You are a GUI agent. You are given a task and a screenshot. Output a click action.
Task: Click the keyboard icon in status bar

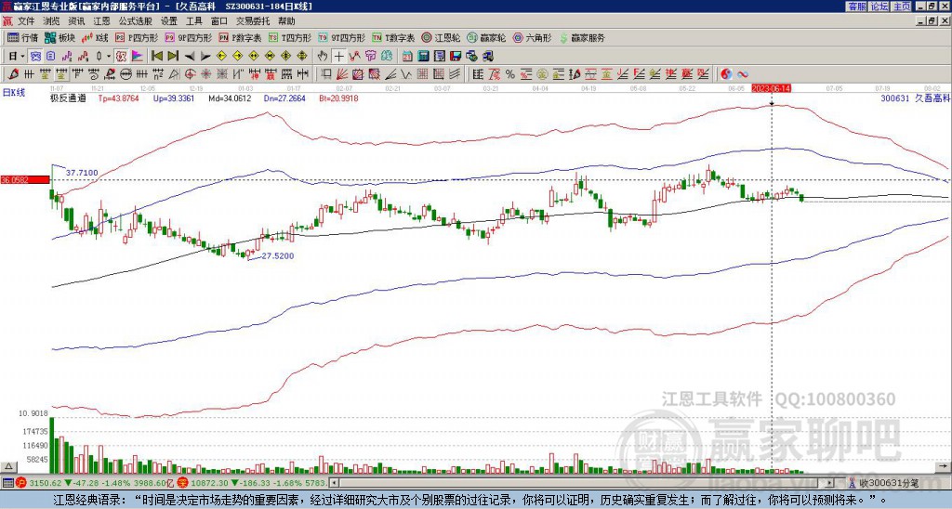coord(7,483)
